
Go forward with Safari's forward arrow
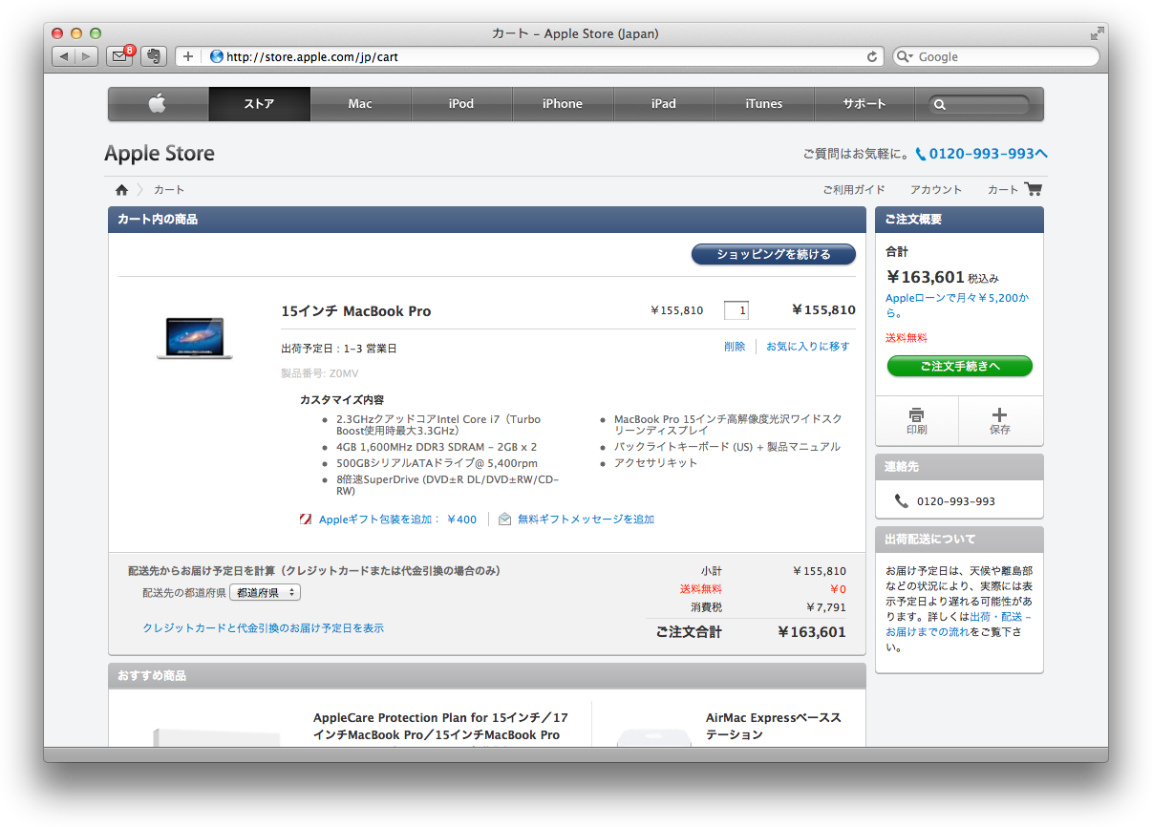(x=87, y=56)
